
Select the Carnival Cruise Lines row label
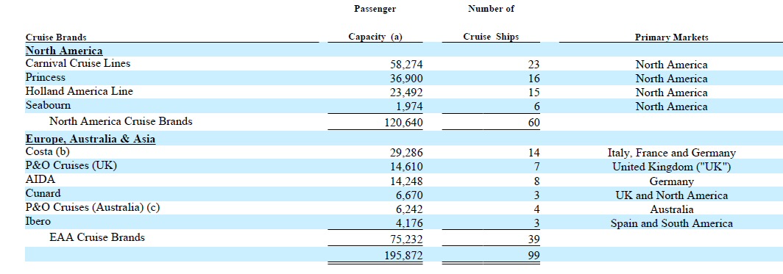78,63
